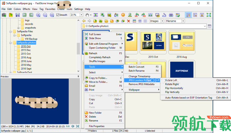Click Copy to Folder... entry
The width and height of the screenshot is (231, 133).
(x=104, y=78)
